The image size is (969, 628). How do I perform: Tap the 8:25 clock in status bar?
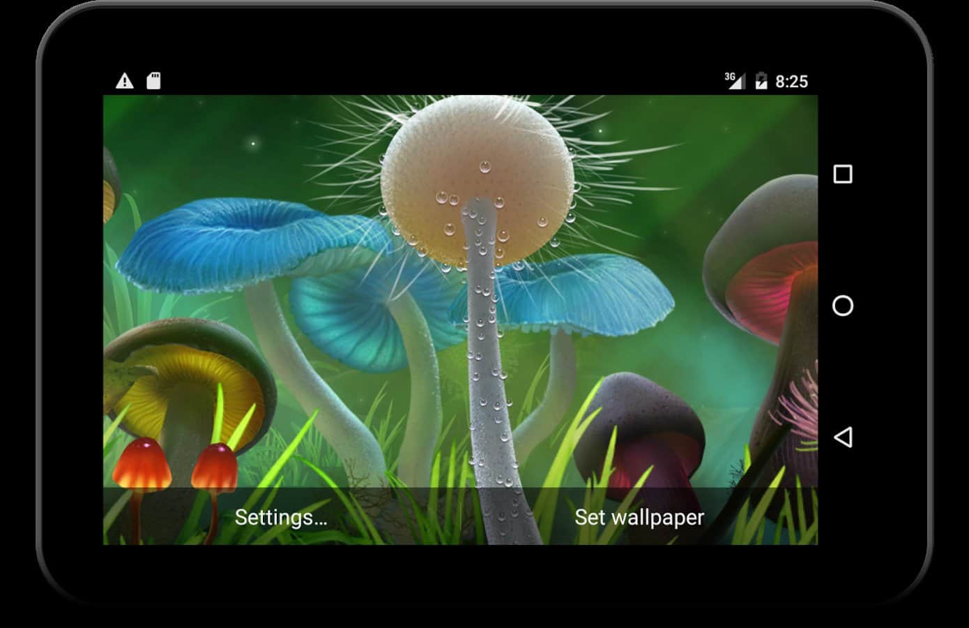791,82
